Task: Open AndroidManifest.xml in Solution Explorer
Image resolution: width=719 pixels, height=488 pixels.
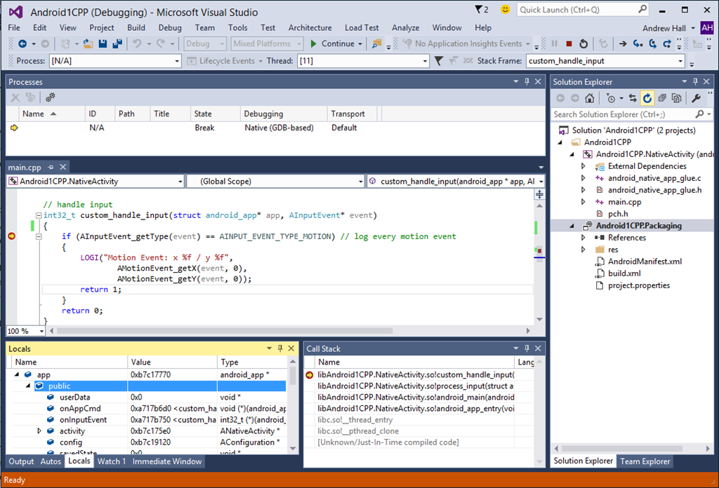Action: coord(645,262)
